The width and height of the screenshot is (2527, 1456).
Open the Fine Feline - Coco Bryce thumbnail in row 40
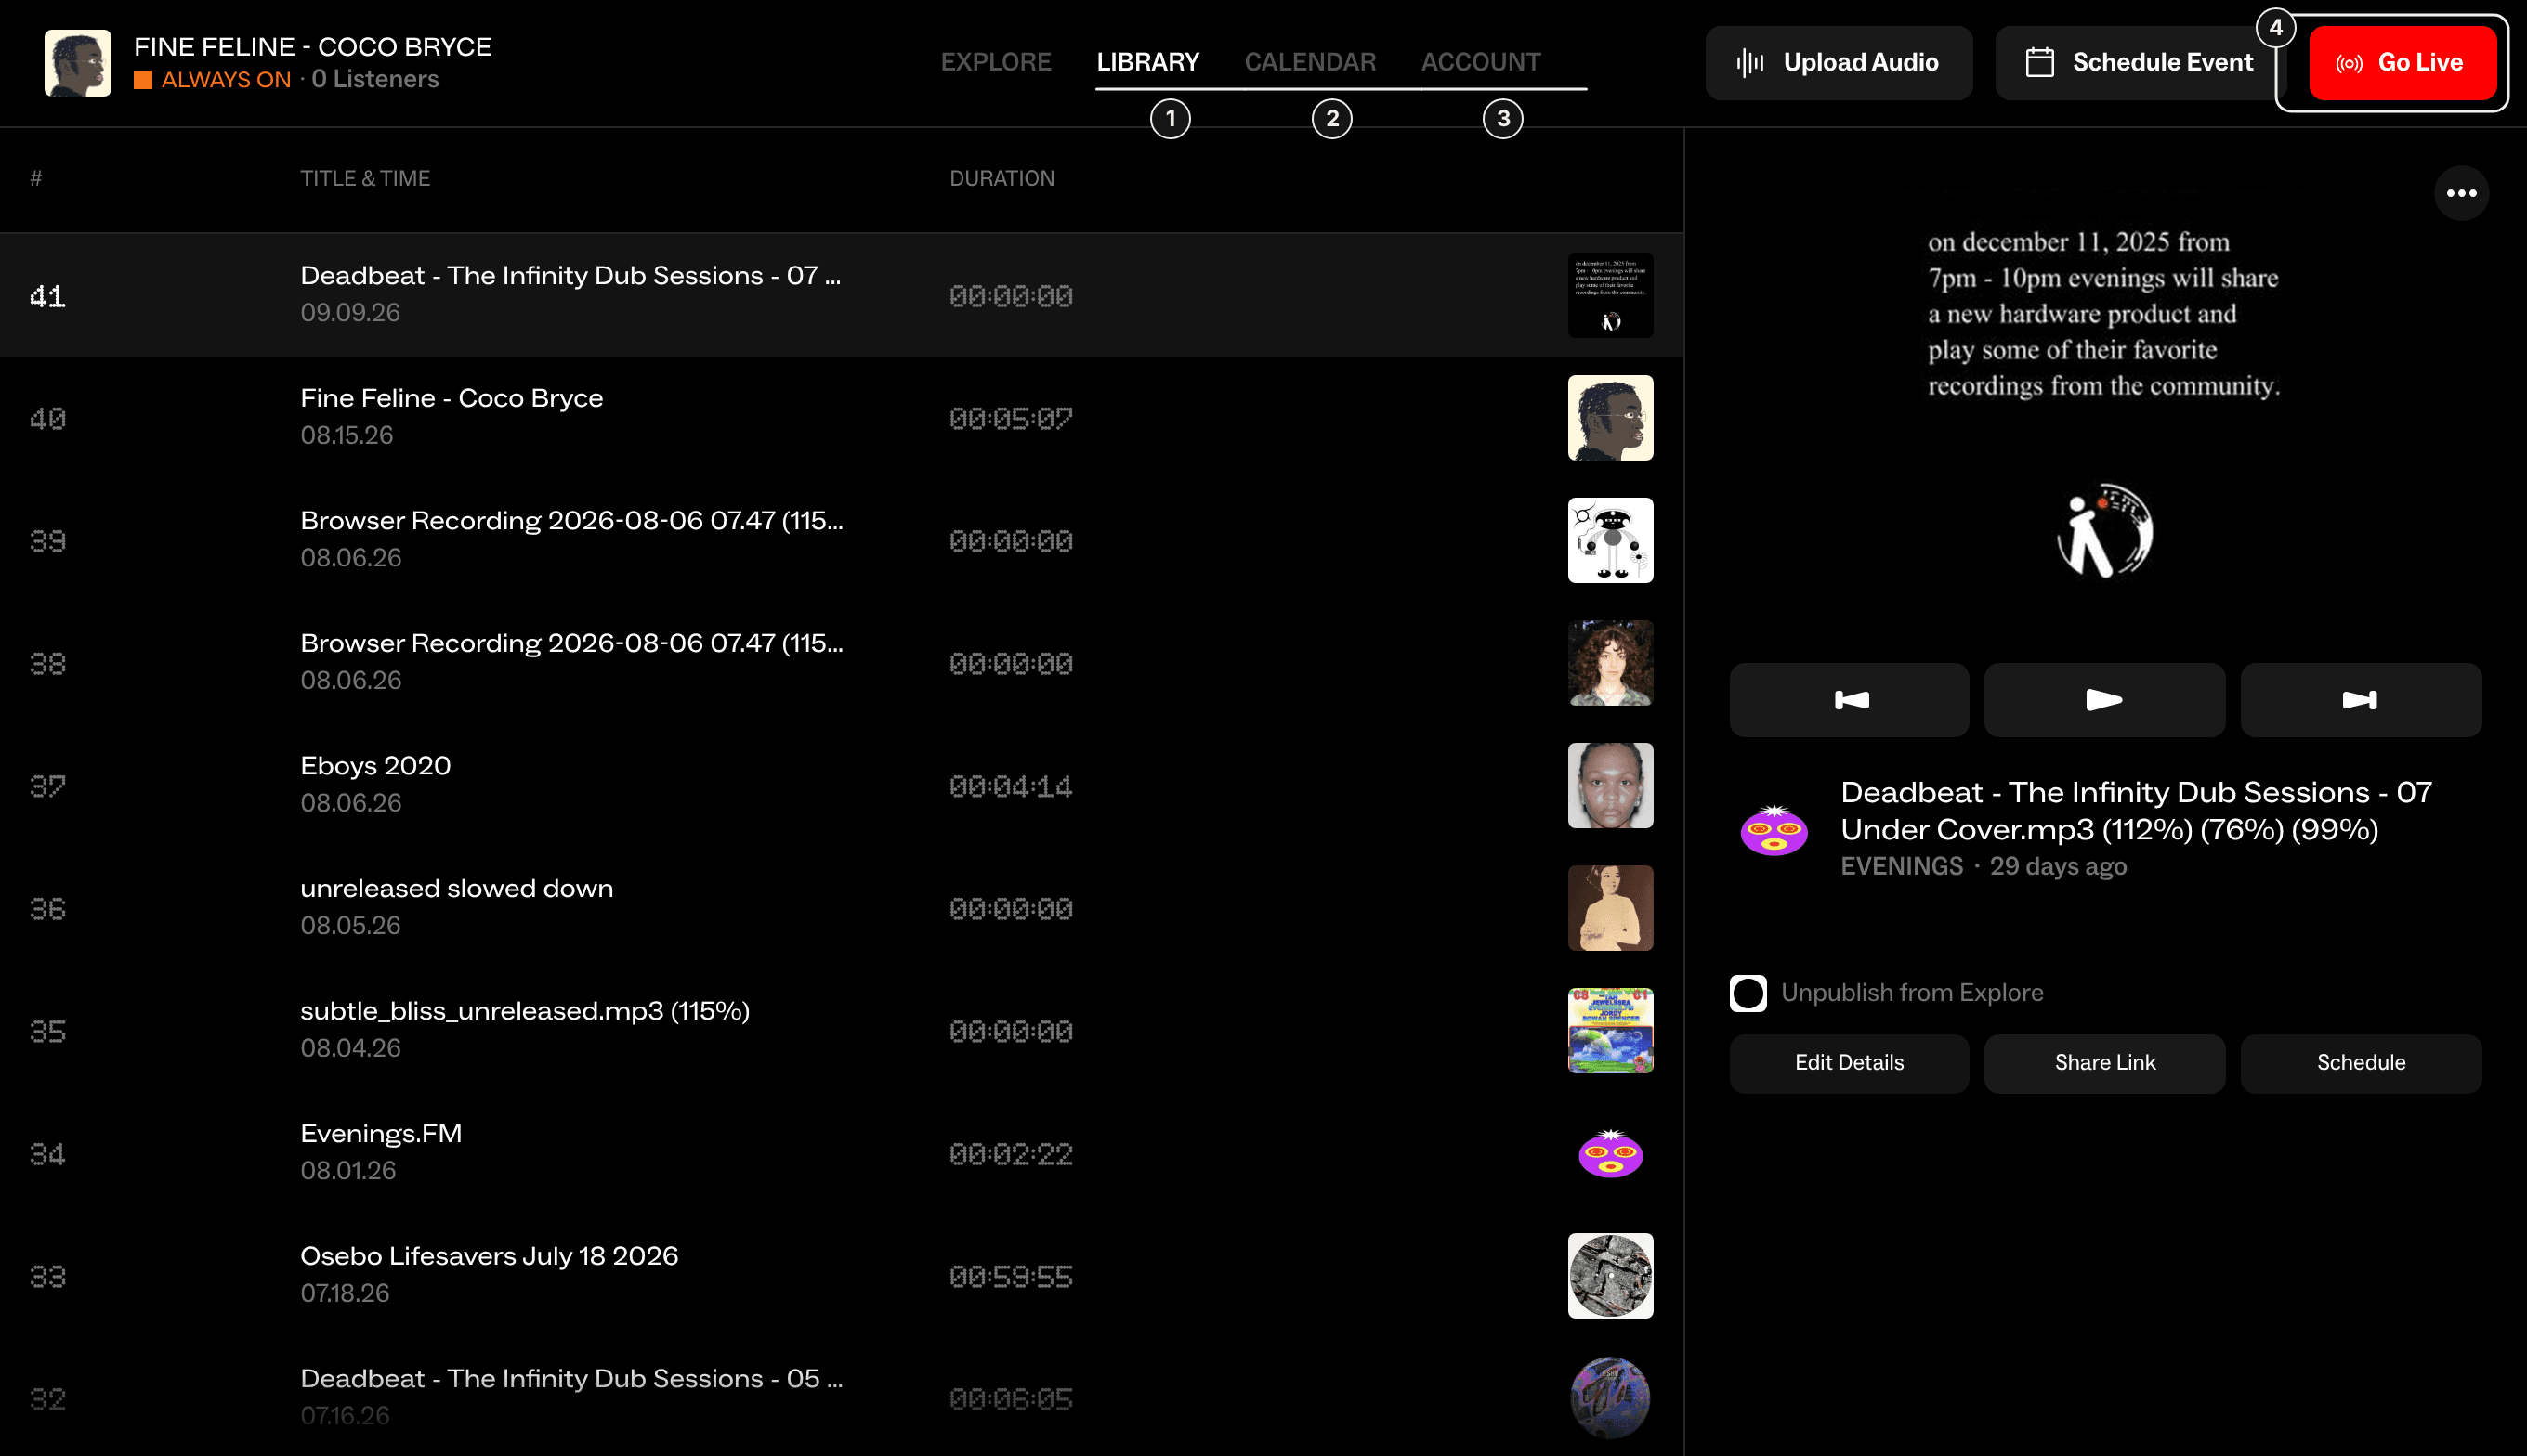pos(1610,418)
